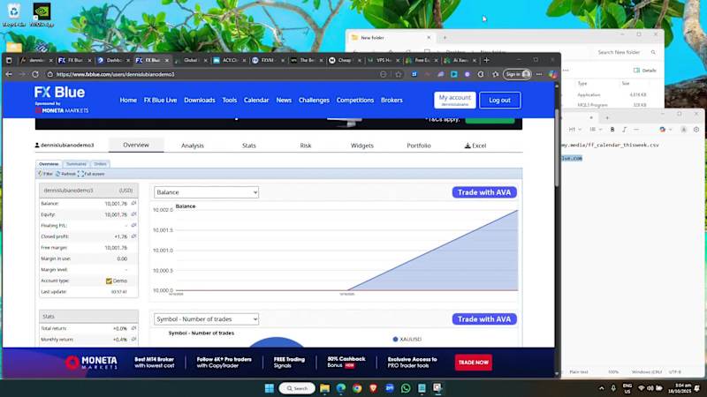Open the browser three-dots settings menu
The image size is (707, 397).
(539, 74)
